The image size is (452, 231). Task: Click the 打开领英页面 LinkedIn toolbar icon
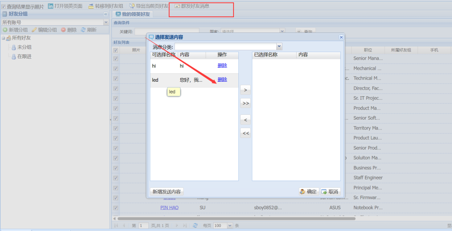click(51, 6)
